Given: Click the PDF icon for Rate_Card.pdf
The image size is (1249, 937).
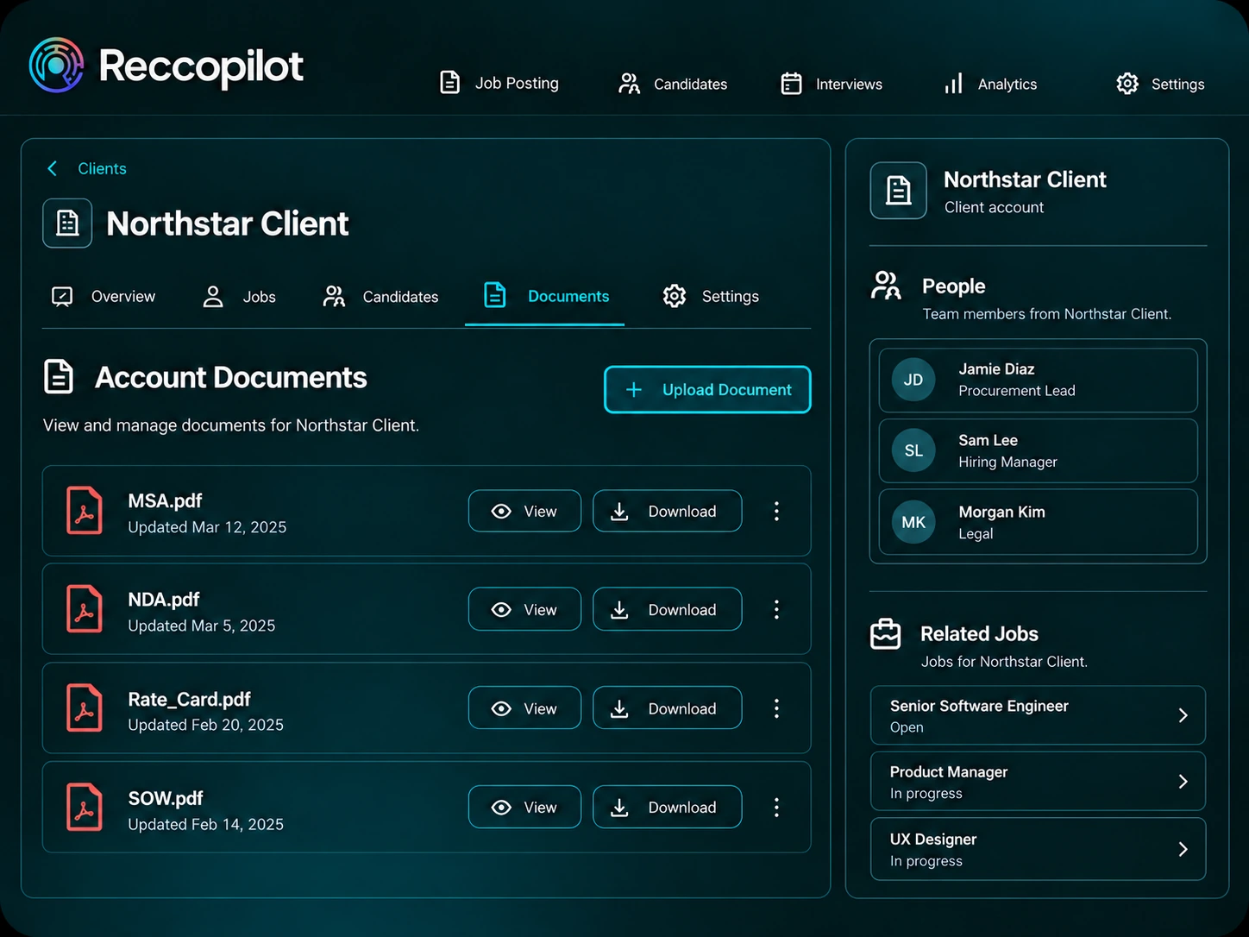Looking at the screenshot, I should tap(85, 708).
